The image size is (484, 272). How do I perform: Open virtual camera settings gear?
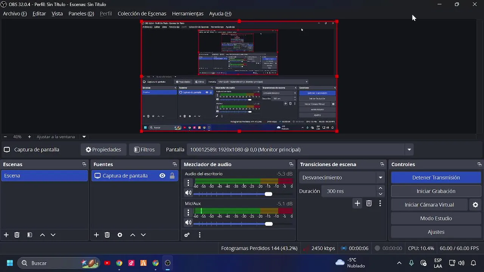point(475,205)
